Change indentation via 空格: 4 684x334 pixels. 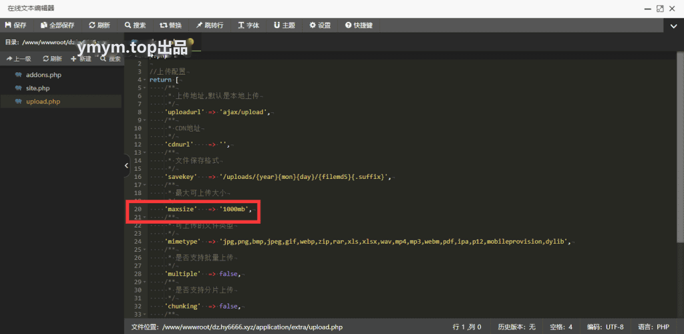point(561,327)
